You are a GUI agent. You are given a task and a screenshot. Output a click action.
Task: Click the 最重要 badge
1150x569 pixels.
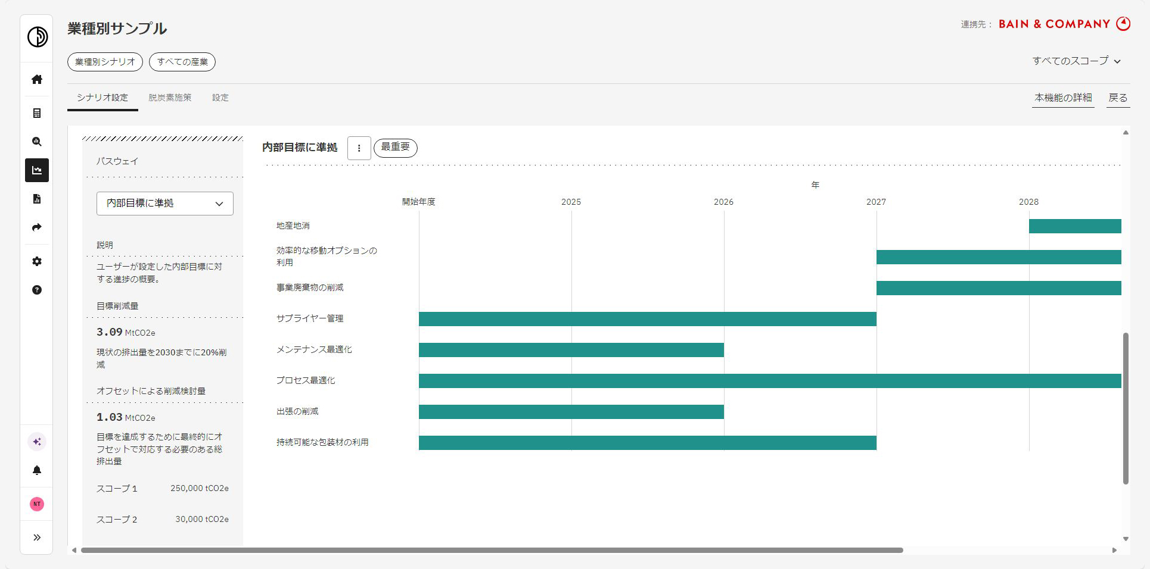(x=396, y=148)
